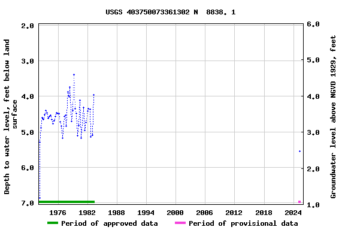This screenshot has height=230, width=345.
Task: Click left axis value 7.0
Action: (28, 203)
